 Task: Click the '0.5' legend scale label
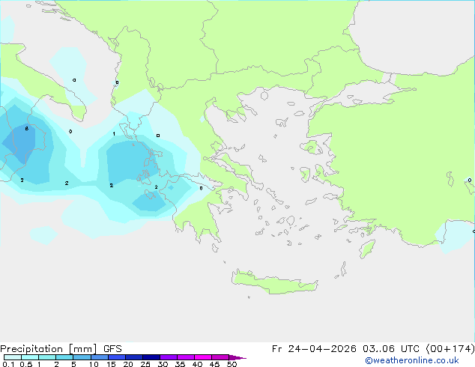(x=26, y=364)
